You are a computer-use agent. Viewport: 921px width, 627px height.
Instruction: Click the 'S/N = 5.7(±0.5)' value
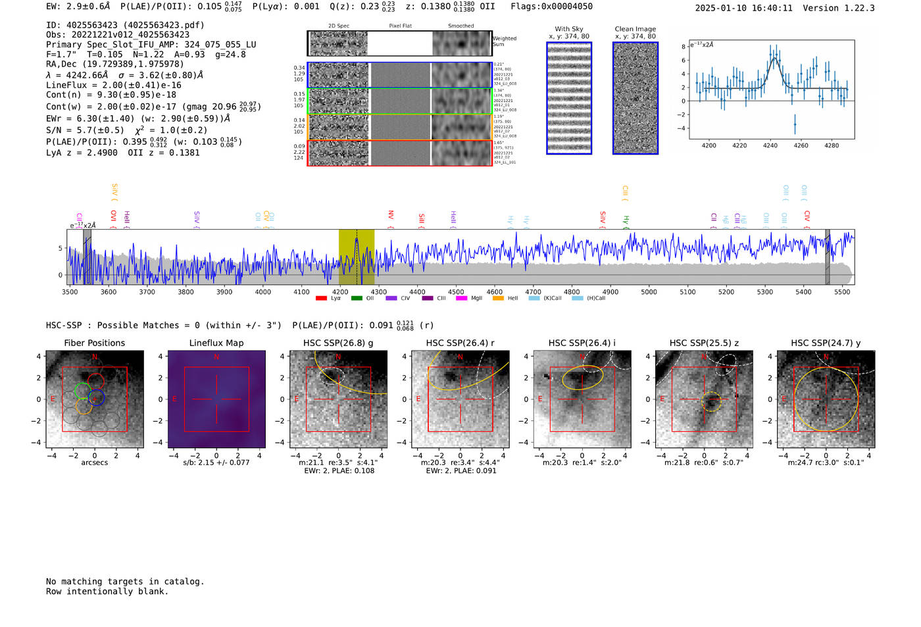click(x=85, y=130)
